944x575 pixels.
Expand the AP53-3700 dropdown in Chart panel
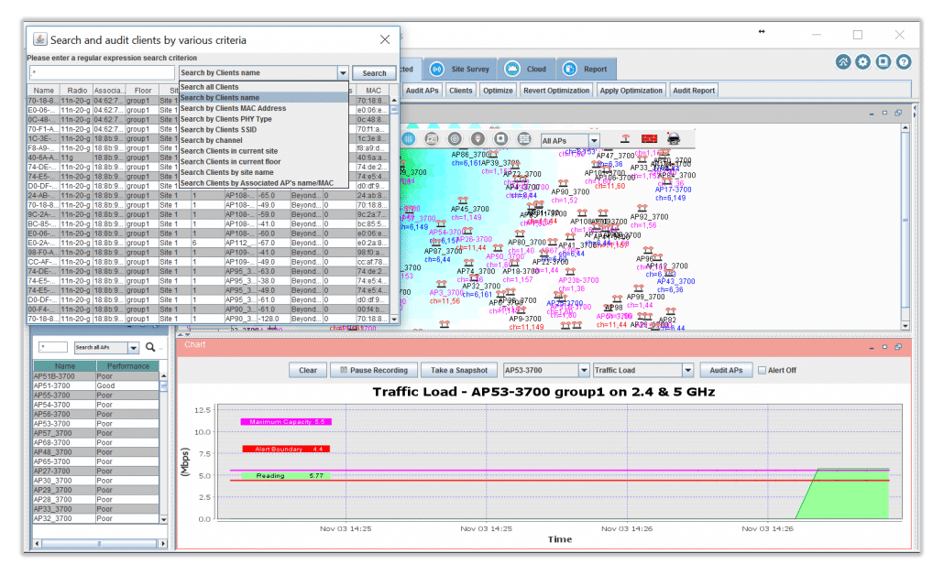pos(584,371)
